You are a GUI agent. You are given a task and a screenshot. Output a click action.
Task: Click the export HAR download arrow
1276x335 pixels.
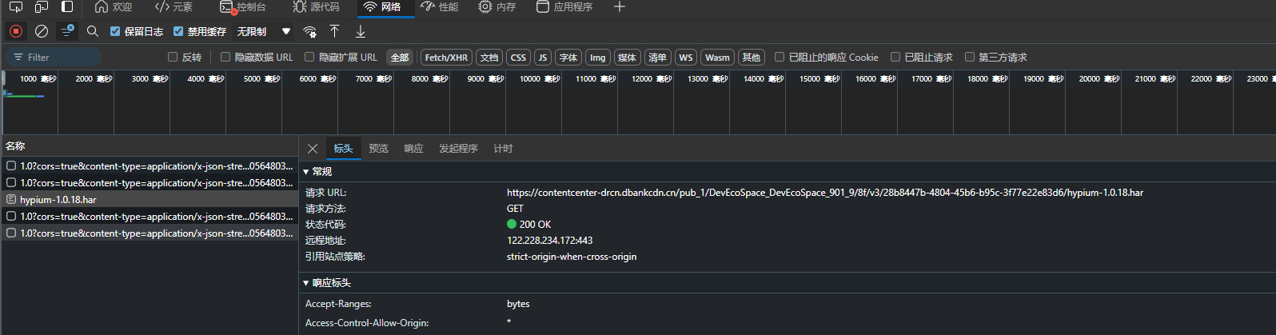[x=361, y=31]
